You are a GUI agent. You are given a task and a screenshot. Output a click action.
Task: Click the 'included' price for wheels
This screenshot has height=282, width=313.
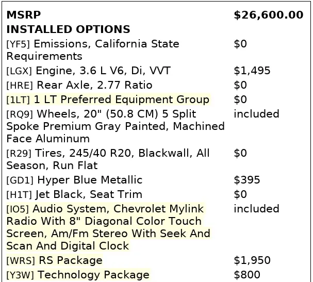click(256, 114)
